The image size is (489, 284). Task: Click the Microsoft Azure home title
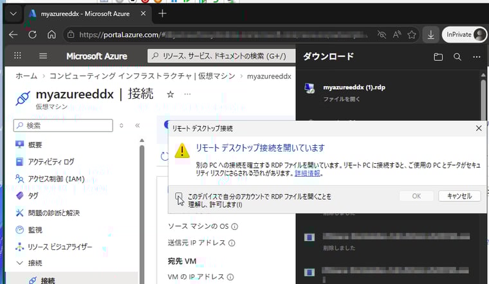tap(97, 56)
